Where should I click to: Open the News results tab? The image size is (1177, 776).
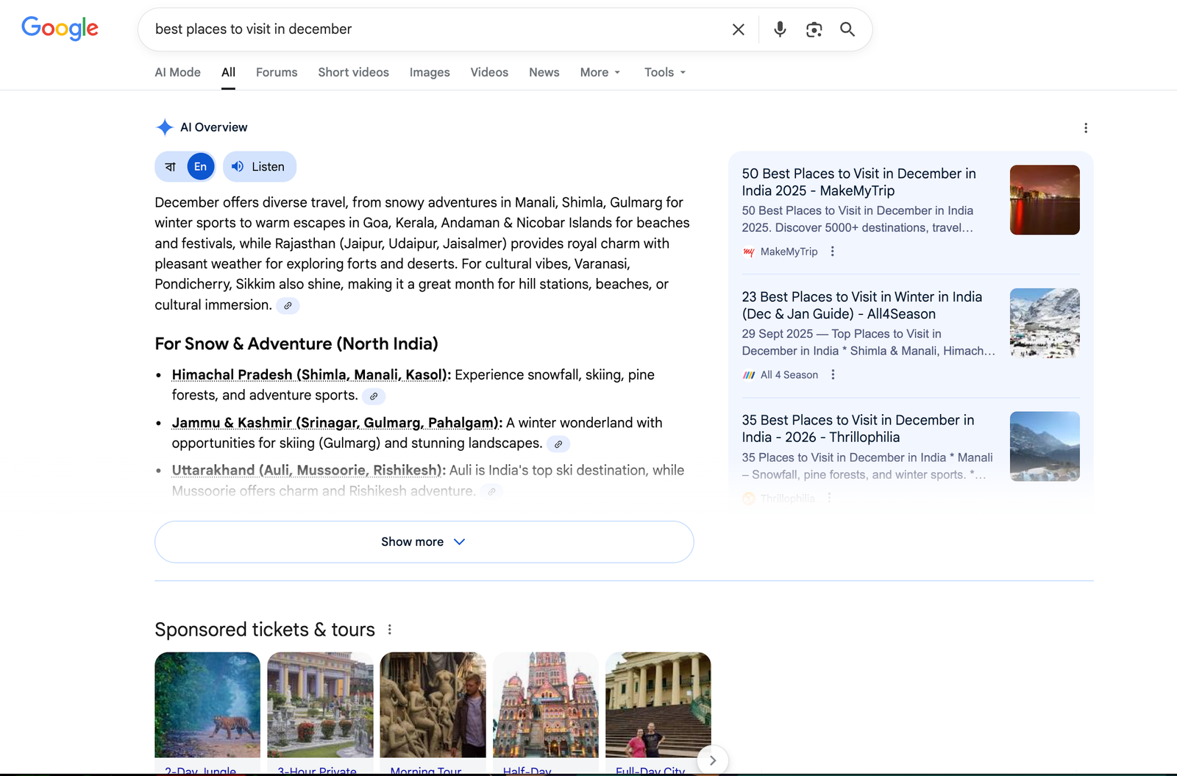pyautogui.click(x=544, y=72)
